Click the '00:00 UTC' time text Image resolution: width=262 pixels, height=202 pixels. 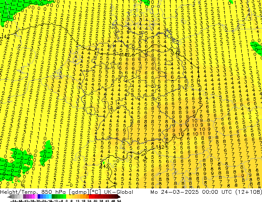[217, 192]
